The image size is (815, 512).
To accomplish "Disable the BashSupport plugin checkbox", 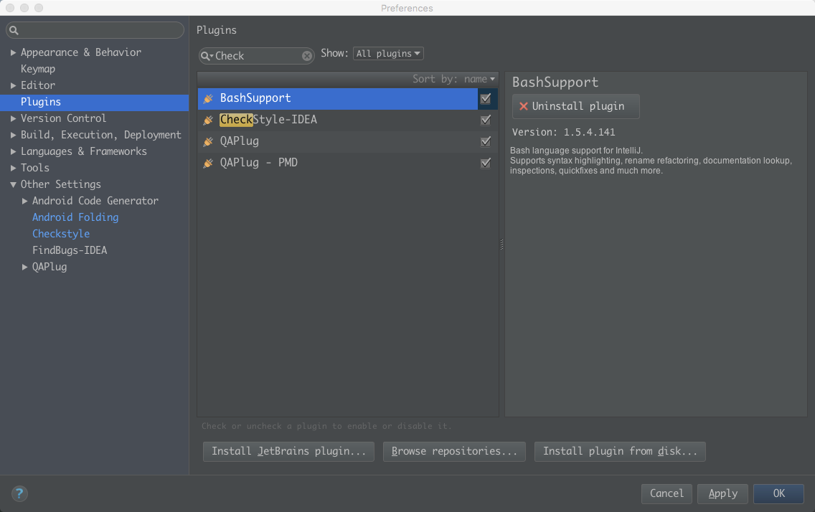I will [x=486, y=98].
